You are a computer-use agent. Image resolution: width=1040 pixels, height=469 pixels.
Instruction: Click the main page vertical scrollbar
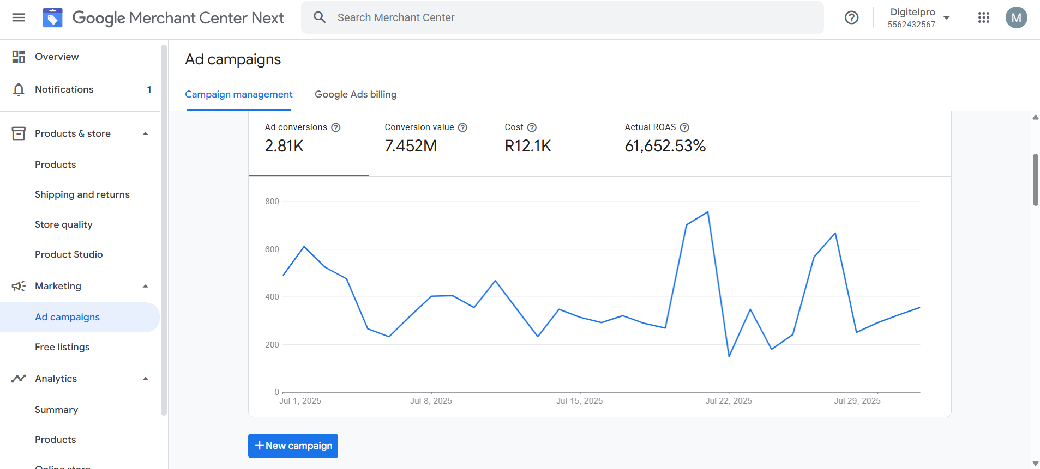point(1035,180)
